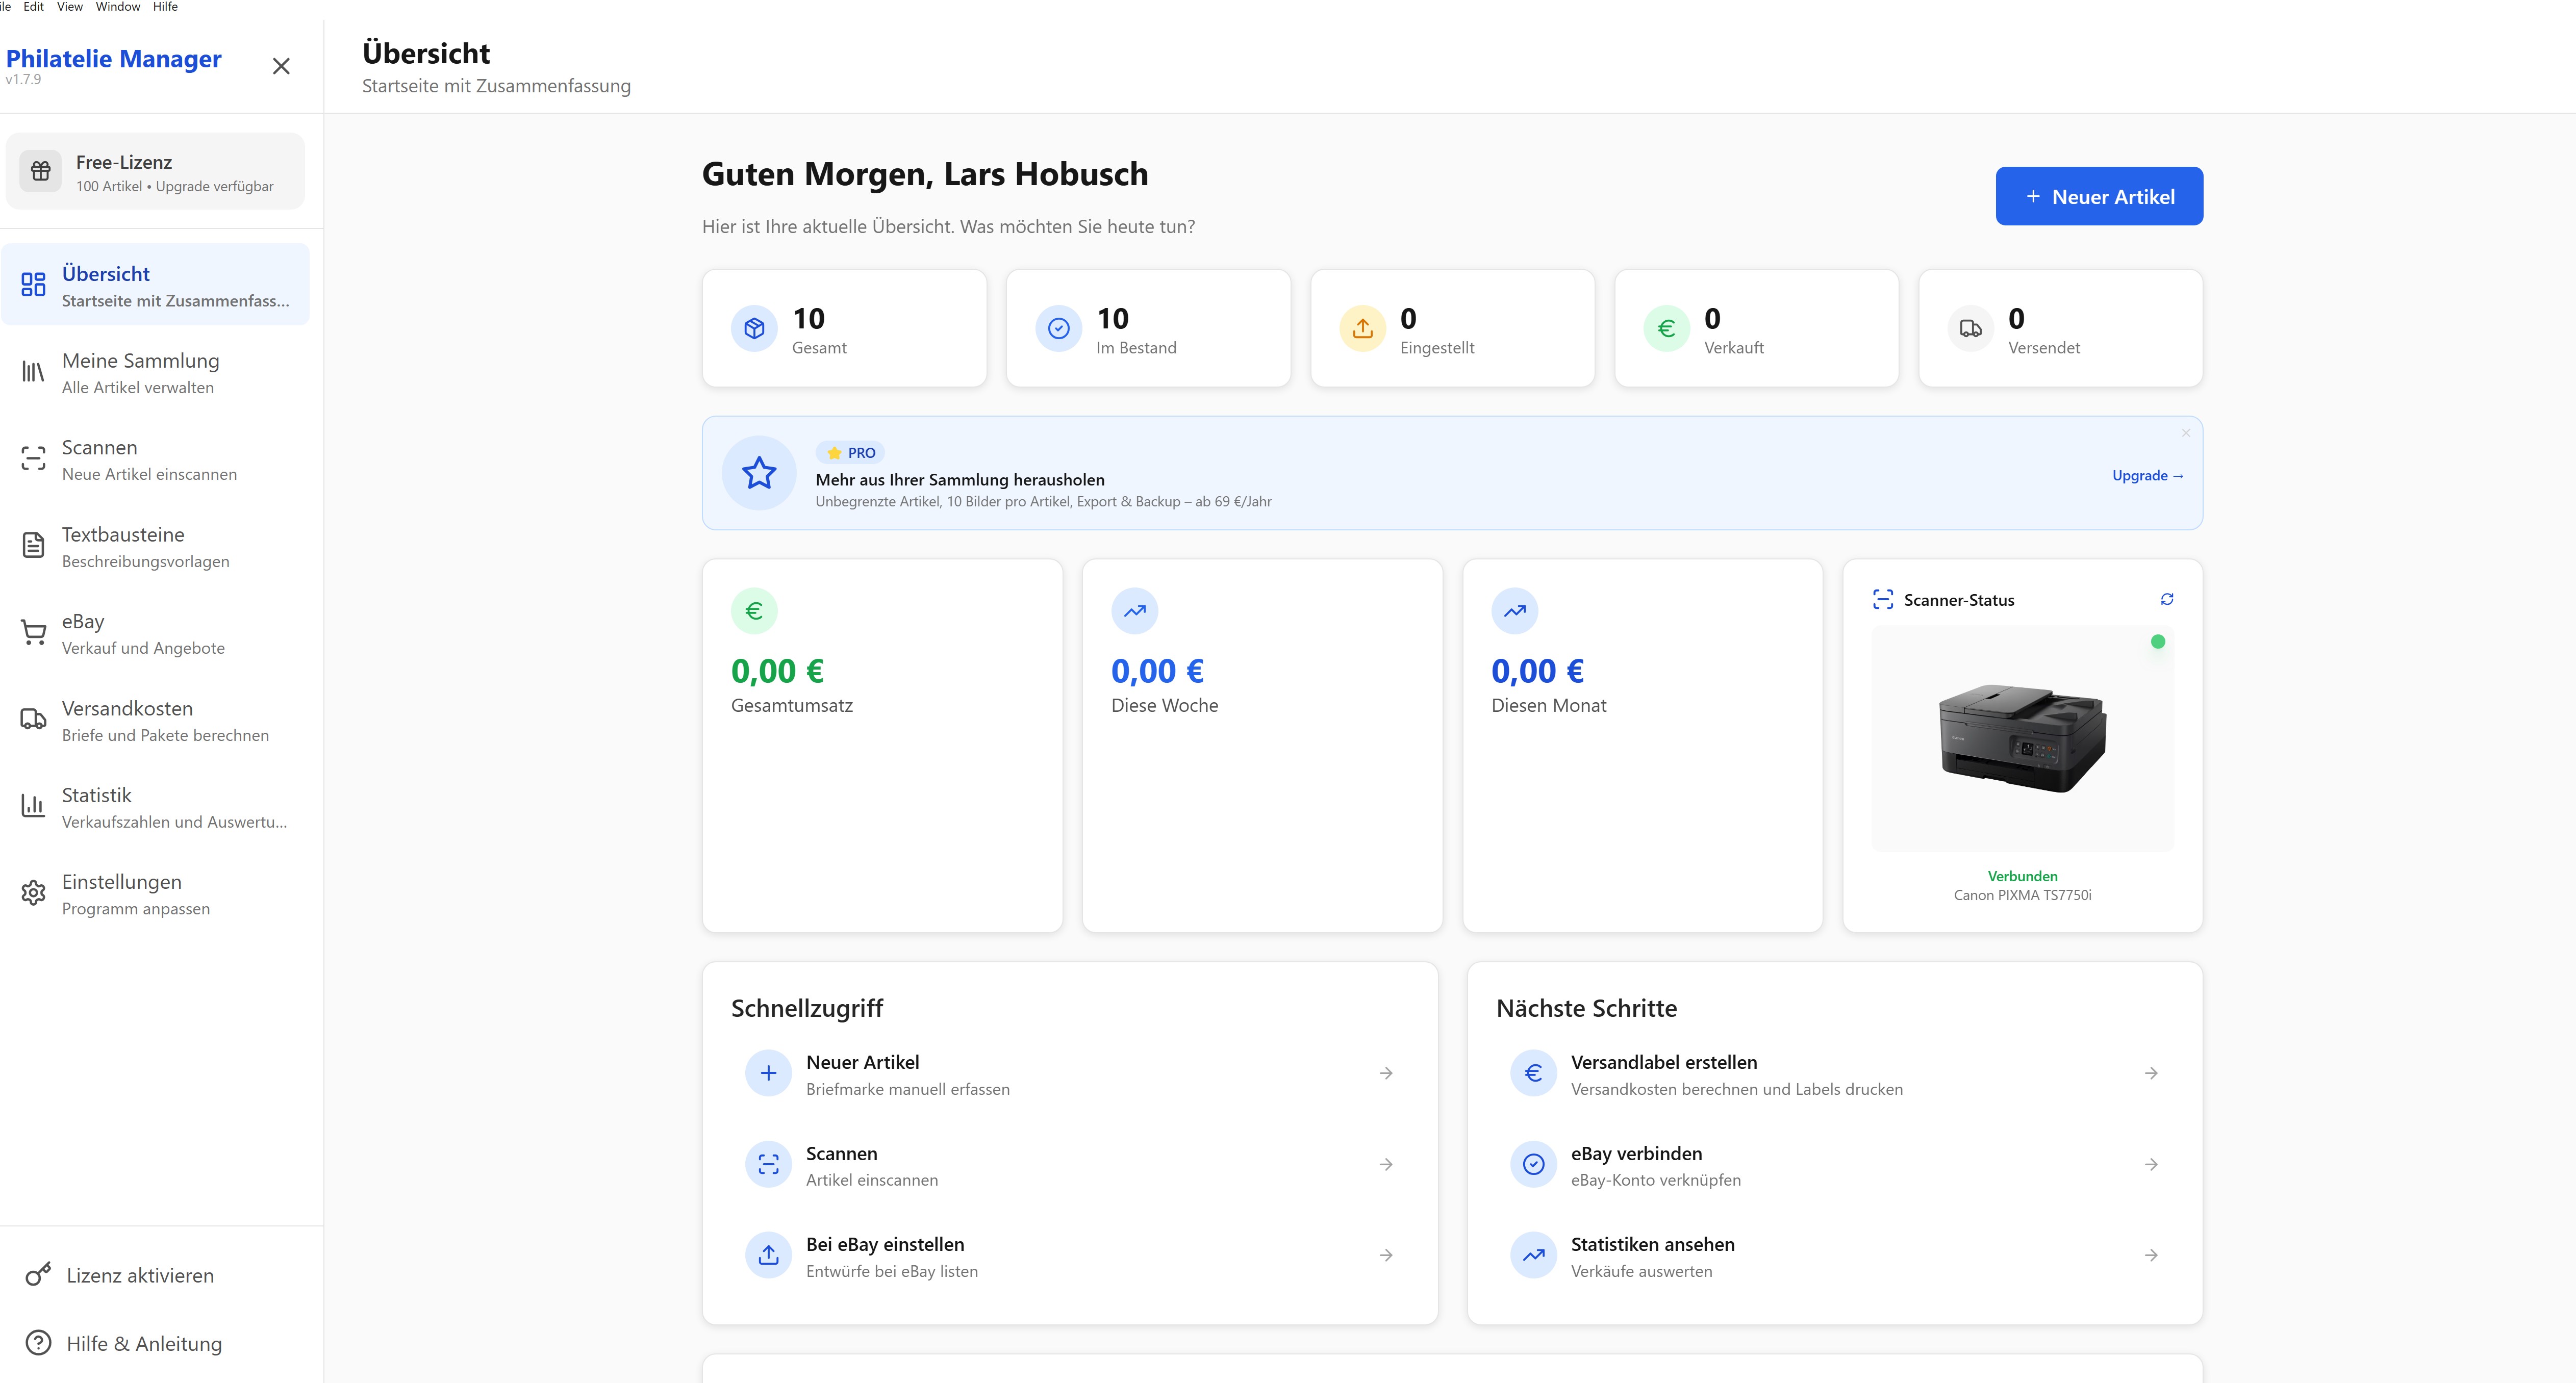Open the View menu
Image resolution: width=2576 pixels, height=1383 pixels.
coord(69,7)
